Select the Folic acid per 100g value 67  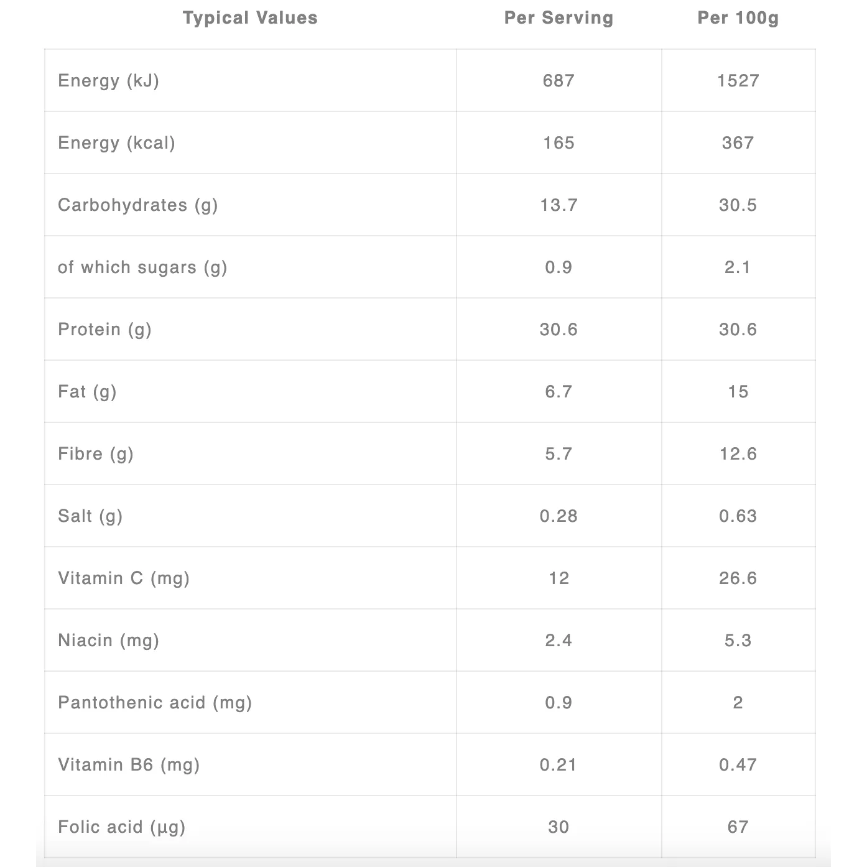[x=738, y=827]
